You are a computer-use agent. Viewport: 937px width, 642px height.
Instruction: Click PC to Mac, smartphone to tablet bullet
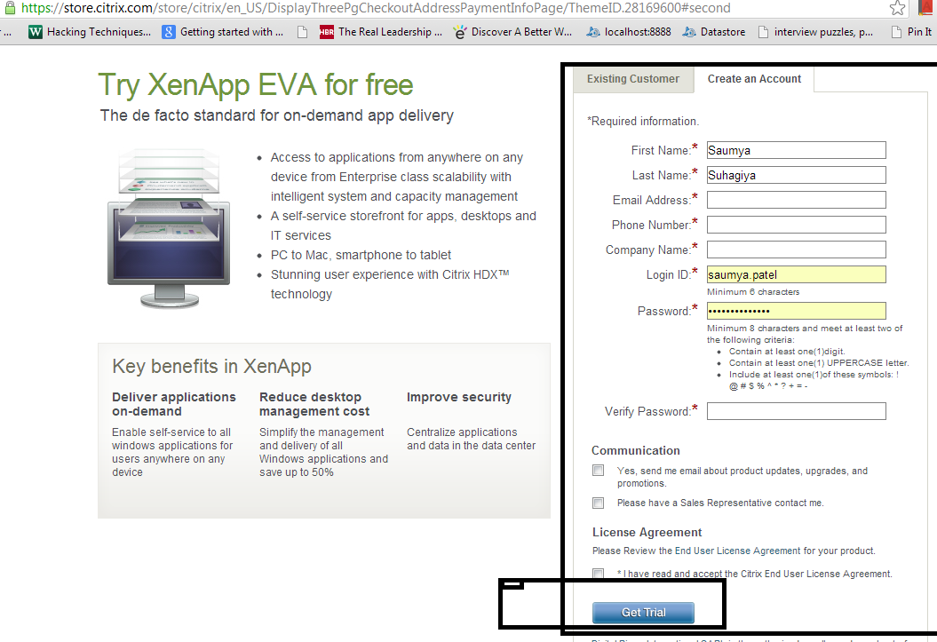pos(361,255)
